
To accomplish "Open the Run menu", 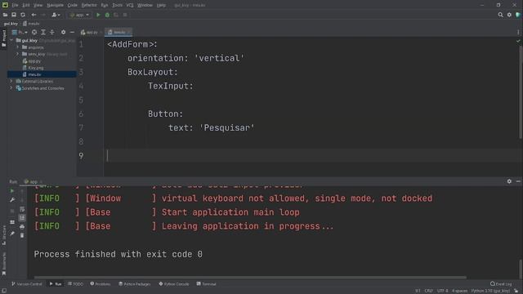I will point(105,5).
